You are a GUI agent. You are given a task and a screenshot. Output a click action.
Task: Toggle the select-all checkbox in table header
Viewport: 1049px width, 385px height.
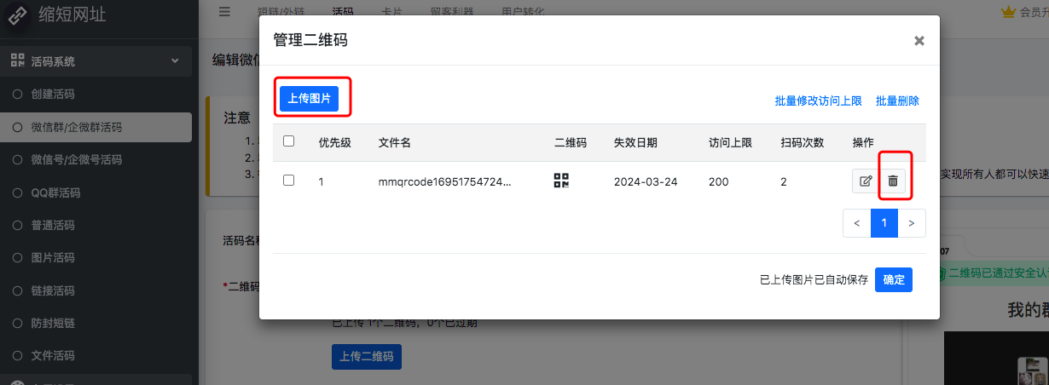288,141
